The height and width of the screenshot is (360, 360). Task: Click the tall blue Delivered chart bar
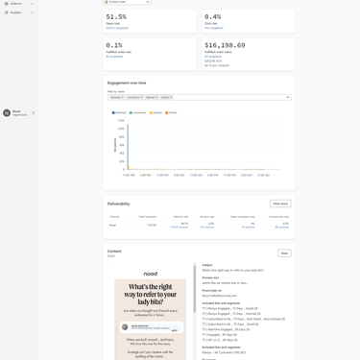(128, 147)
